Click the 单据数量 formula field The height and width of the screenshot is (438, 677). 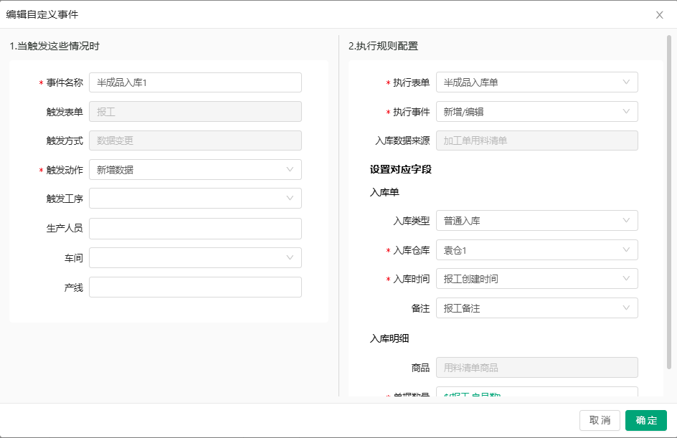536,392
